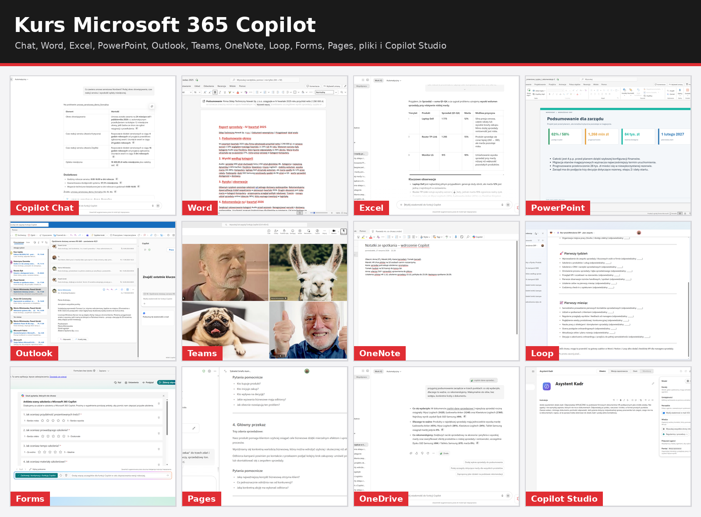
Task: Toggle Underline in the Word thumbnail toolbar
Action: 225,92
